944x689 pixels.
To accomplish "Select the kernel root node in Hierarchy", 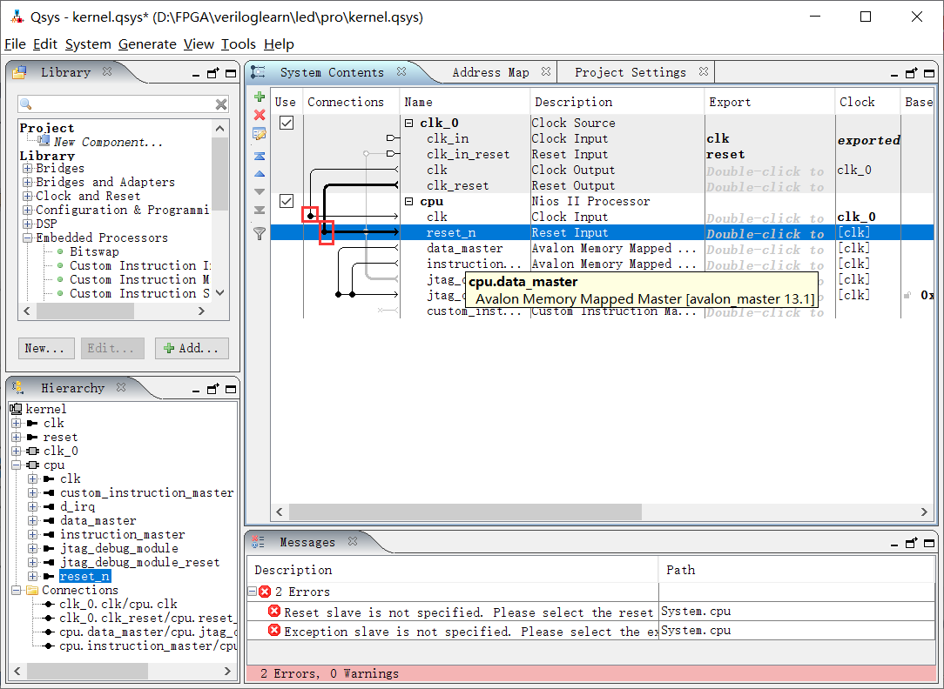I will tap(46, 410).
